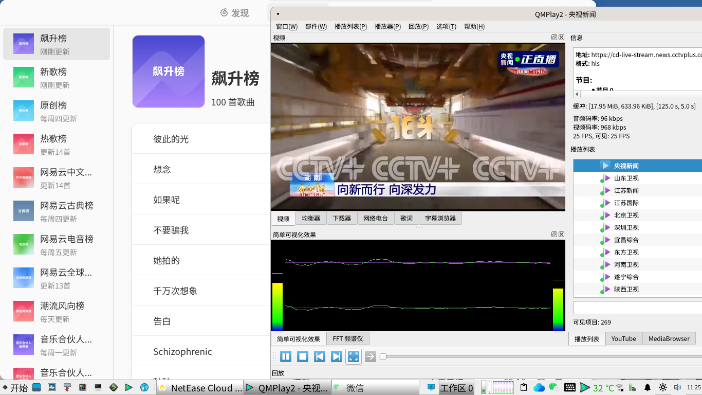Open the 选项 menu

pos(446,27)
